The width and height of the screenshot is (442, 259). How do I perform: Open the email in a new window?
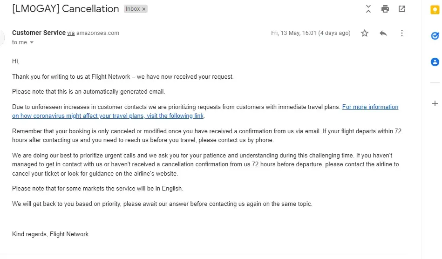(x=401, y=9)
